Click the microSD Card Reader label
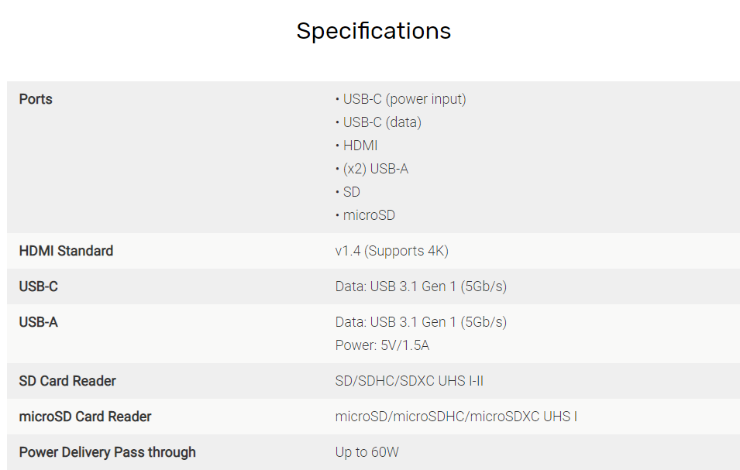Viewport: 740px width, 470px height. (x=85, y=417)
